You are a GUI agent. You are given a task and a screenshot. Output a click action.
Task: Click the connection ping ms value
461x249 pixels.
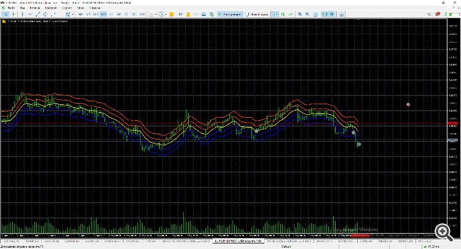click(433, 247)
